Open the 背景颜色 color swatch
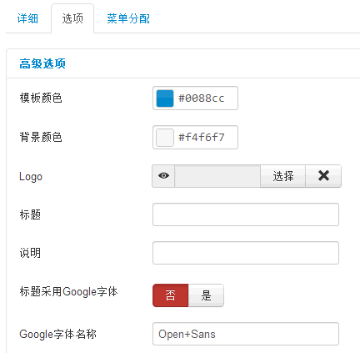 pyautogui.click(x=165, y=138)
